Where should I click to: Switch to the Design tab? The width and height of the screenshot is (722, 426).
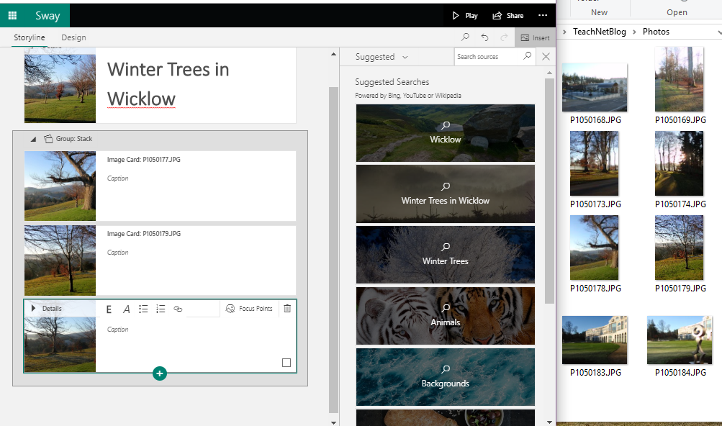click(x=73, y=37)
